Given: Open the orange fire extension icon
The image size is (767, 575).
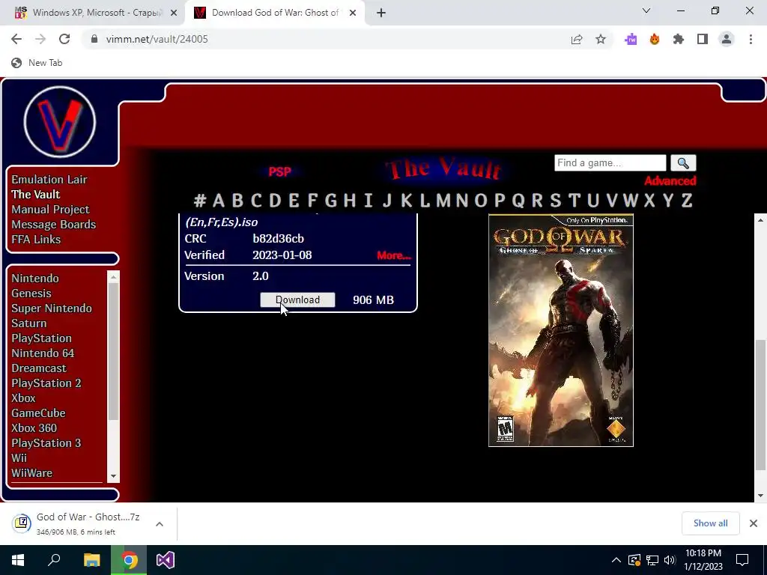Looking at the screenshot, I should tap(655, 39).
